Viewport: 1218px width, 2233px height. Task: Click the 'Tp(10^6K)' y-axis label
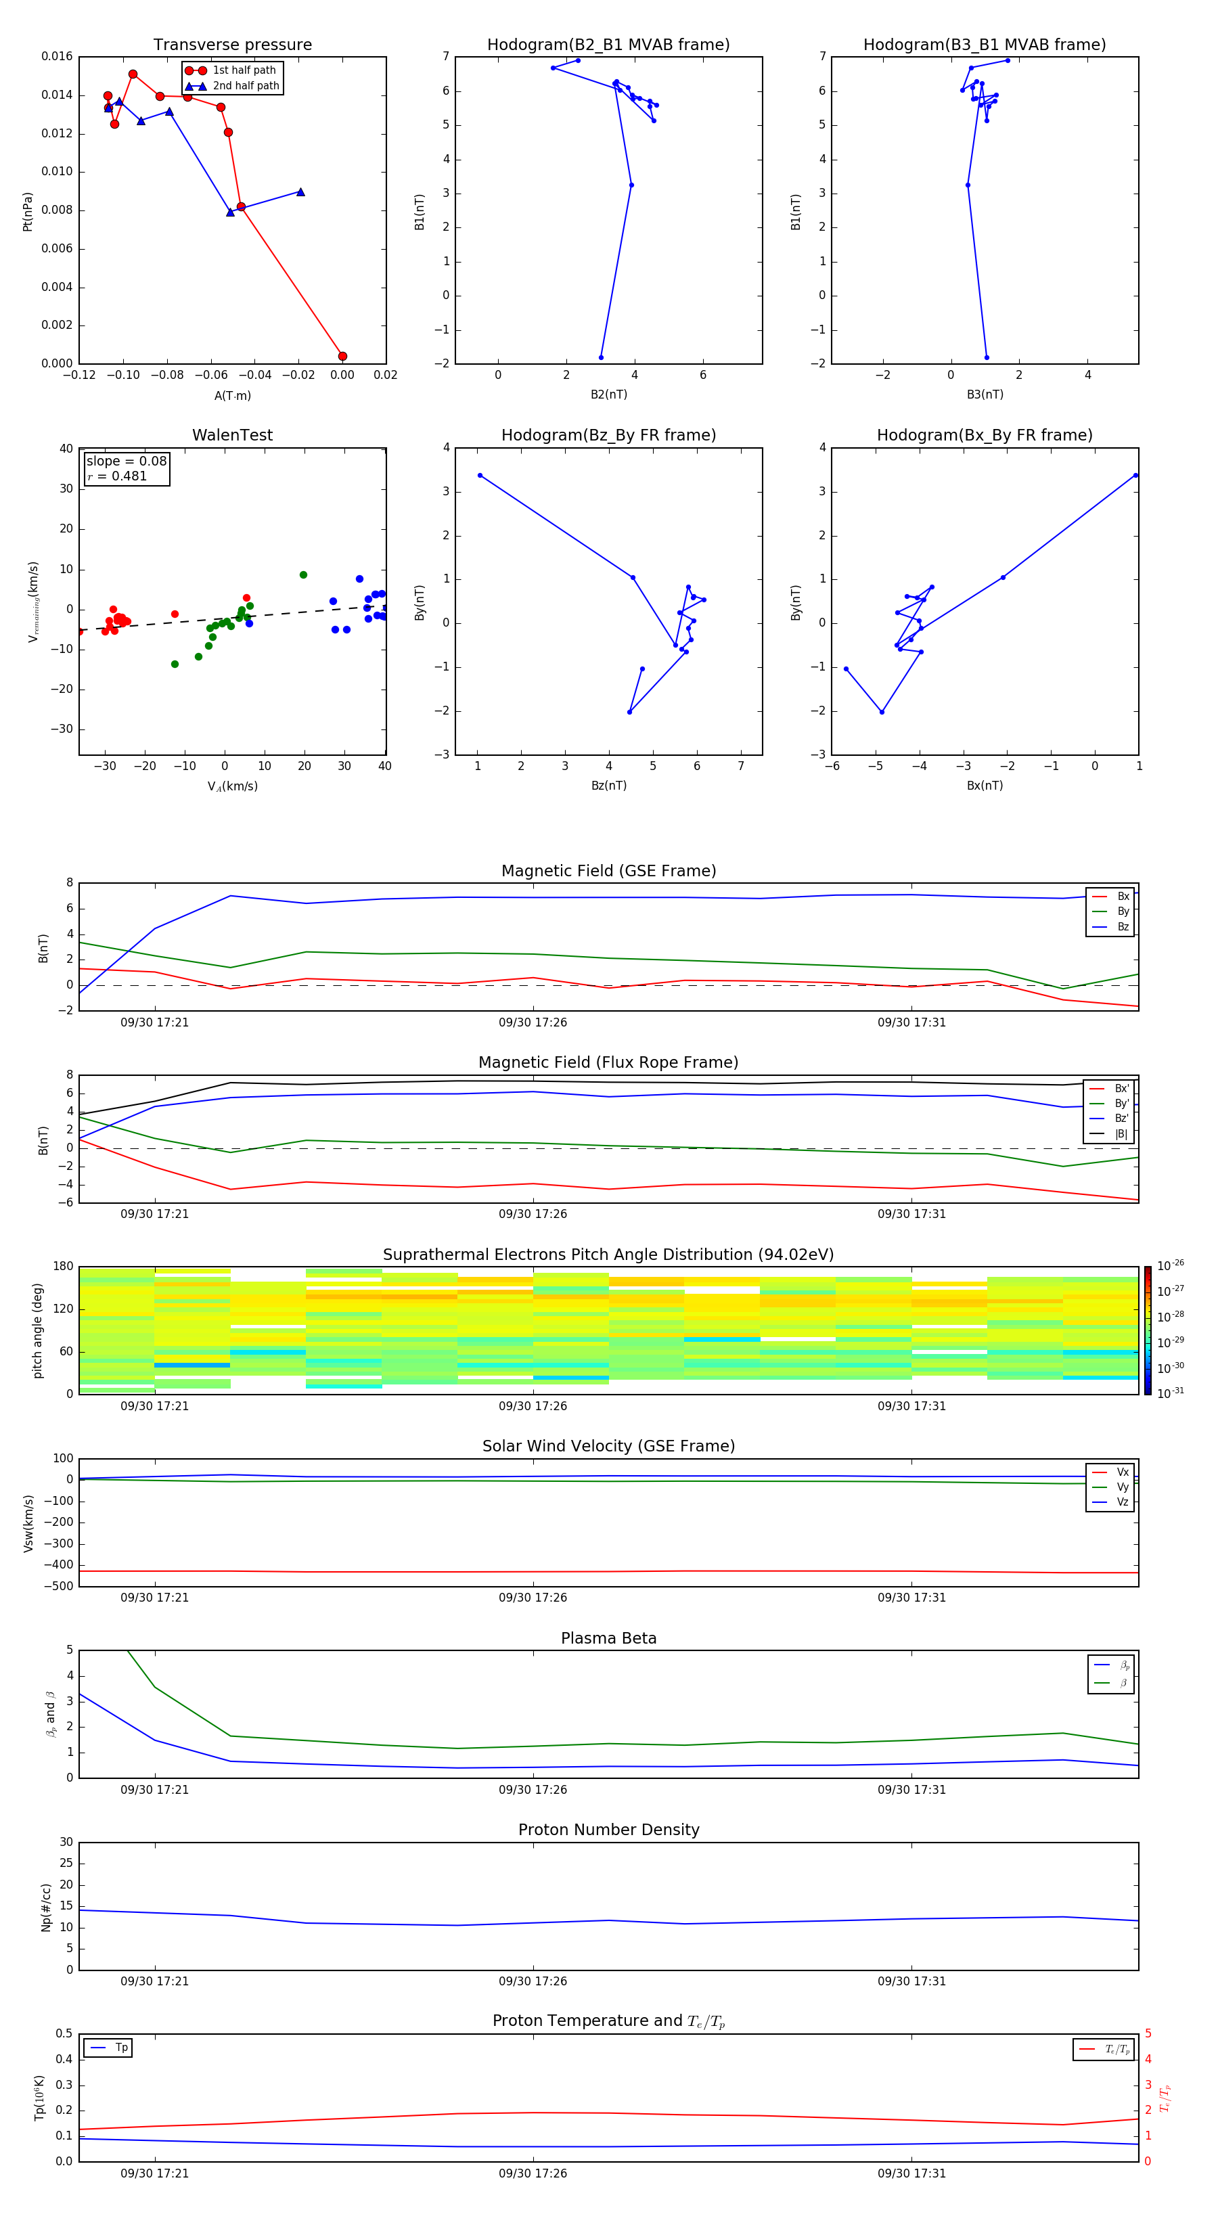[x=39, y=2098]
